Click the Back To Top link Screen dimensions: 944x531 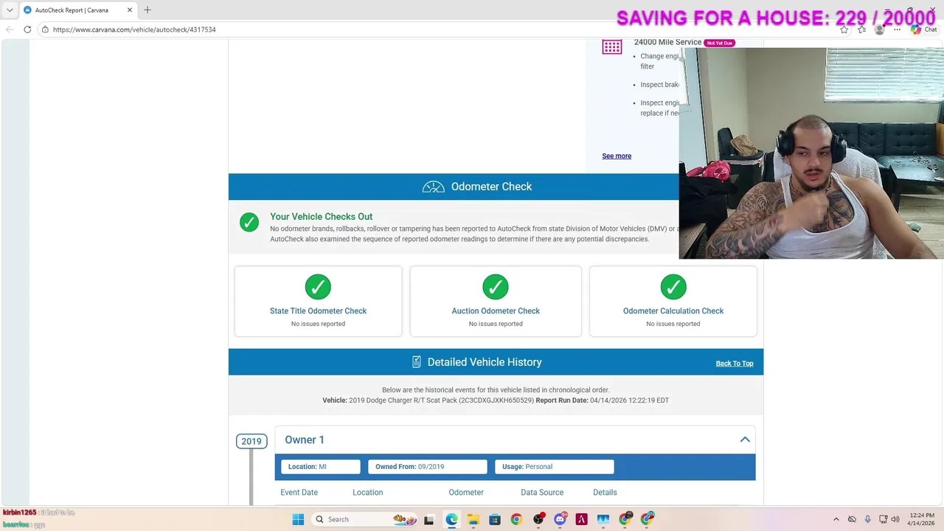(x=735, y=364)
